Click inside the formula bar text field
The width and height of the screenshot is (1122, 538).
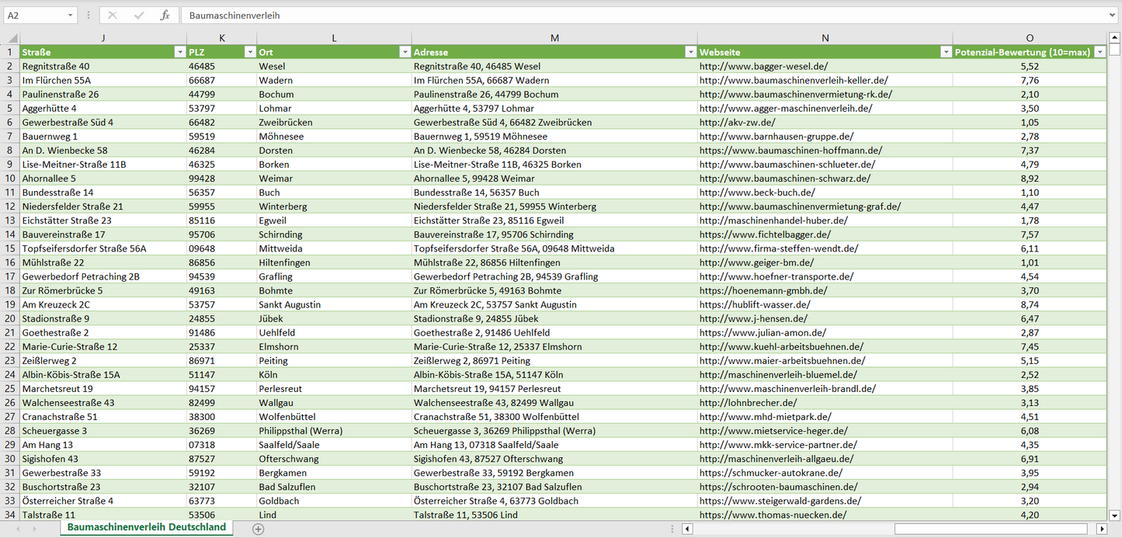coord(621,16)
